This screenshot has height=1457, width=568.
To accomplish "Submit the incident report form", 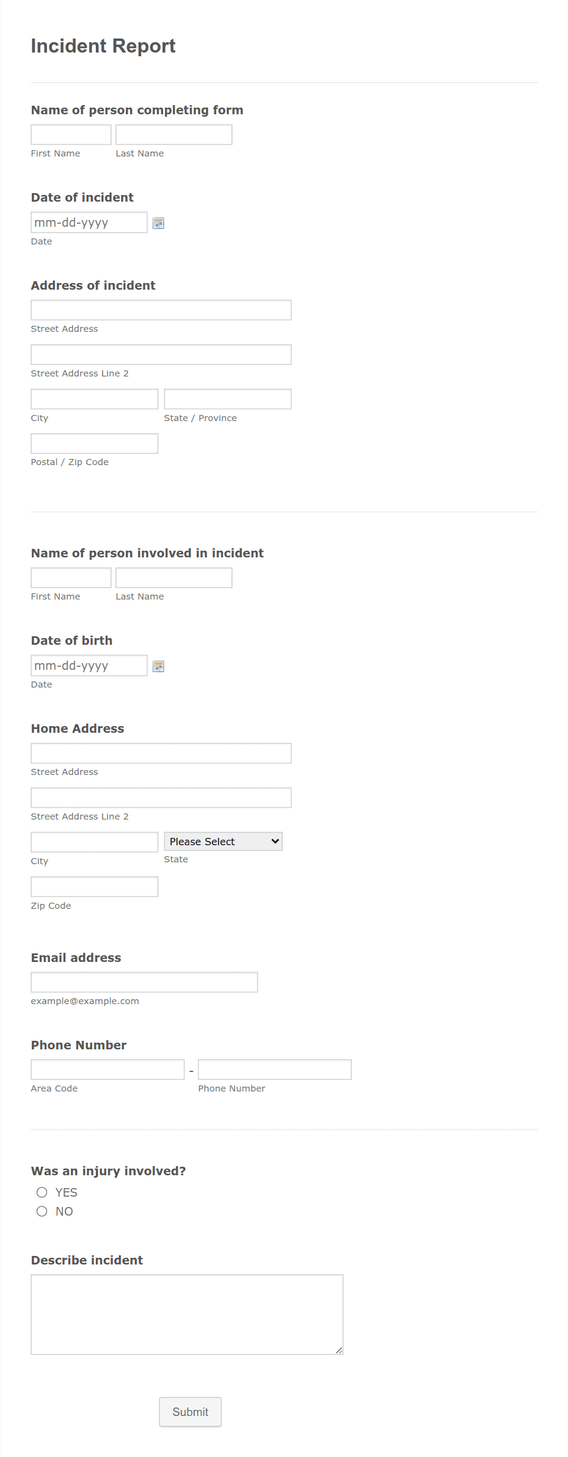I will pos(191,1412).
